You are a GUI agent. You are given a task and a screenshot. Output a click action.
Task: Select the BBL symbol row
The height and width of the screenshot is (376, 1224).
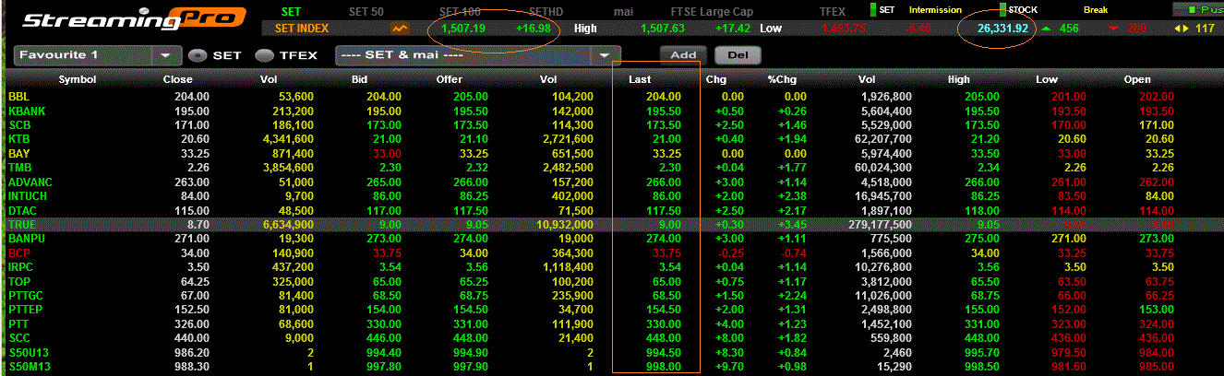(612, 96)
